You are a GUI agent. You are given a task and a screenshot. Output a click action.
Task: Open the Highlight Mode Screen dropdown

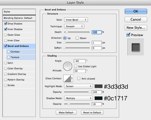79,86
